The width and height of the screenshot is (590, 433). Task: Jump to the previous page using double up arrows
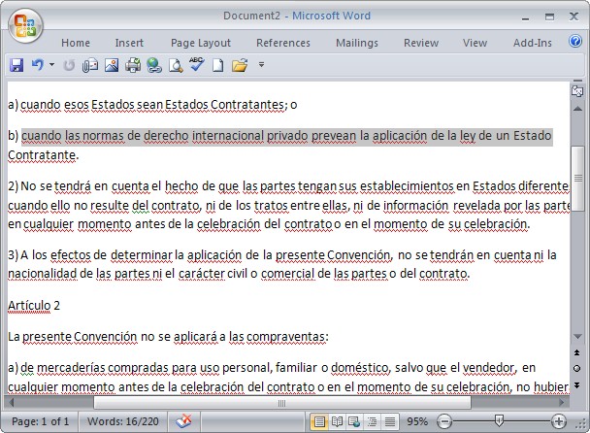[x=577, y=352]
